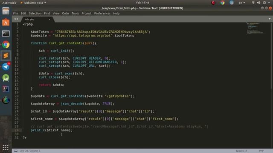Open the volume indicator
This screenshot has height=153, width=273.
[x=258, y=3]
